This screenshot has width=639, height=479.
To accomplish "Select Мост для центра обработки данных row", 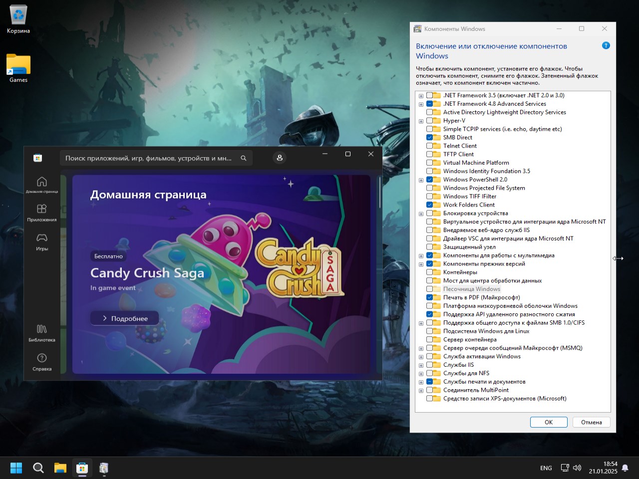I will coord(492,281).
